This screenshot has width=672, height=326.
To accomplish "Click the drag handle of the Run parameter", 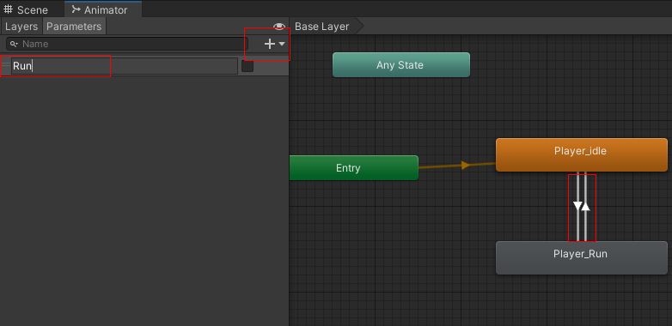I will (x=5, y=65).
